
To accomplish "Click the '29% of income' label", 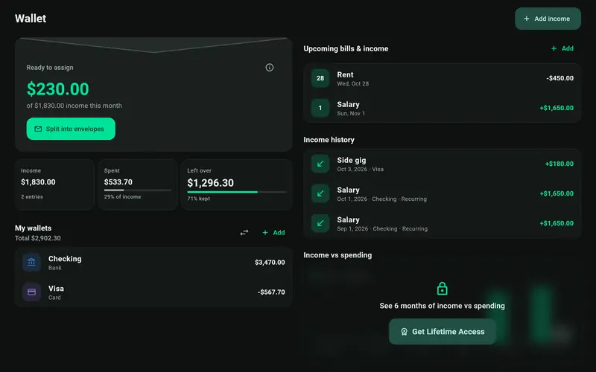I will point(122,196).
